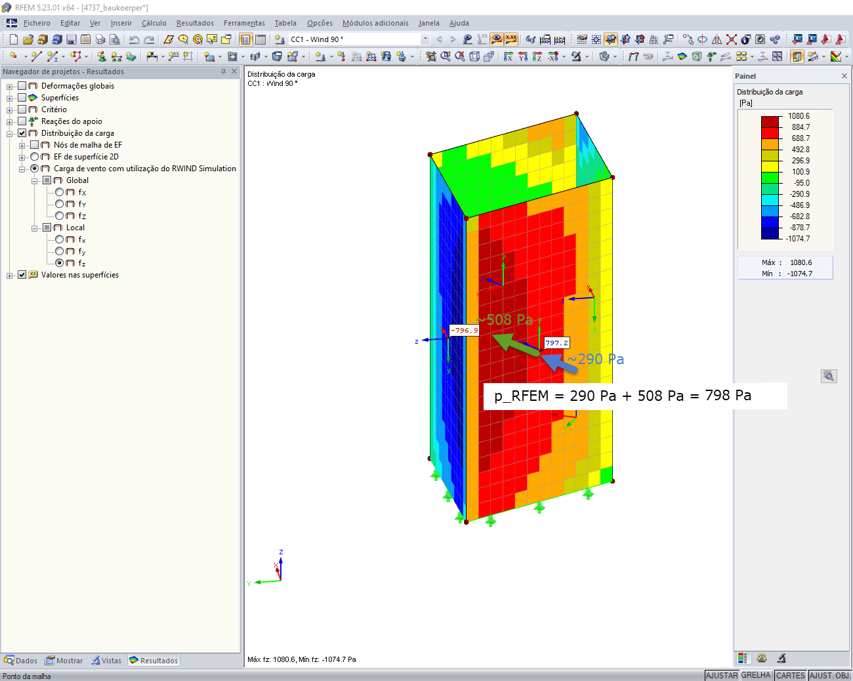Toggle the GRELHA status bar button
Screen dimensions: 853x681
click(x=756, y=675)
